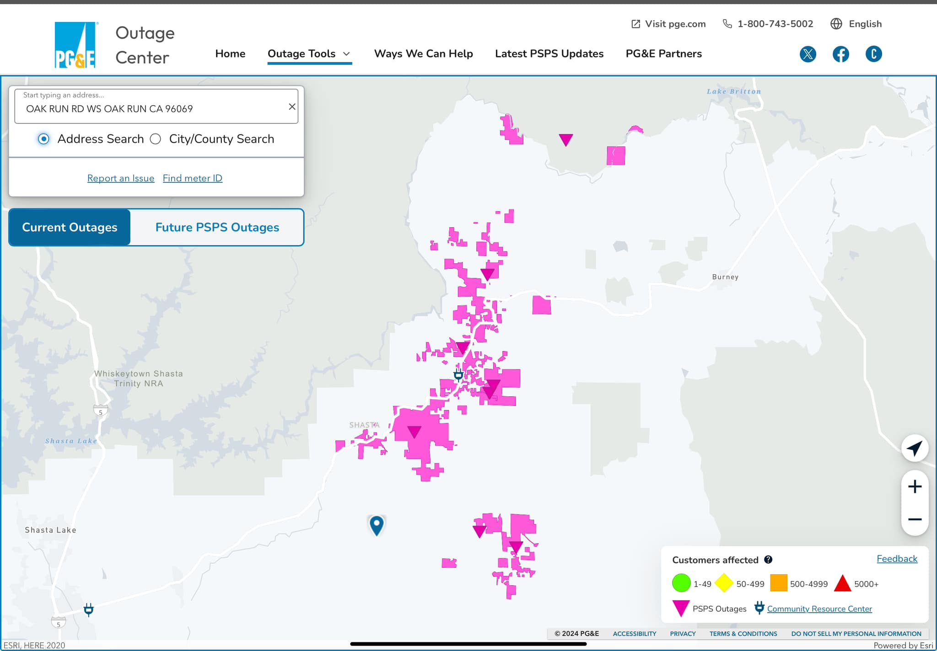Zoom out the map with minus button

pyautogui.click(x=915, y=519)
